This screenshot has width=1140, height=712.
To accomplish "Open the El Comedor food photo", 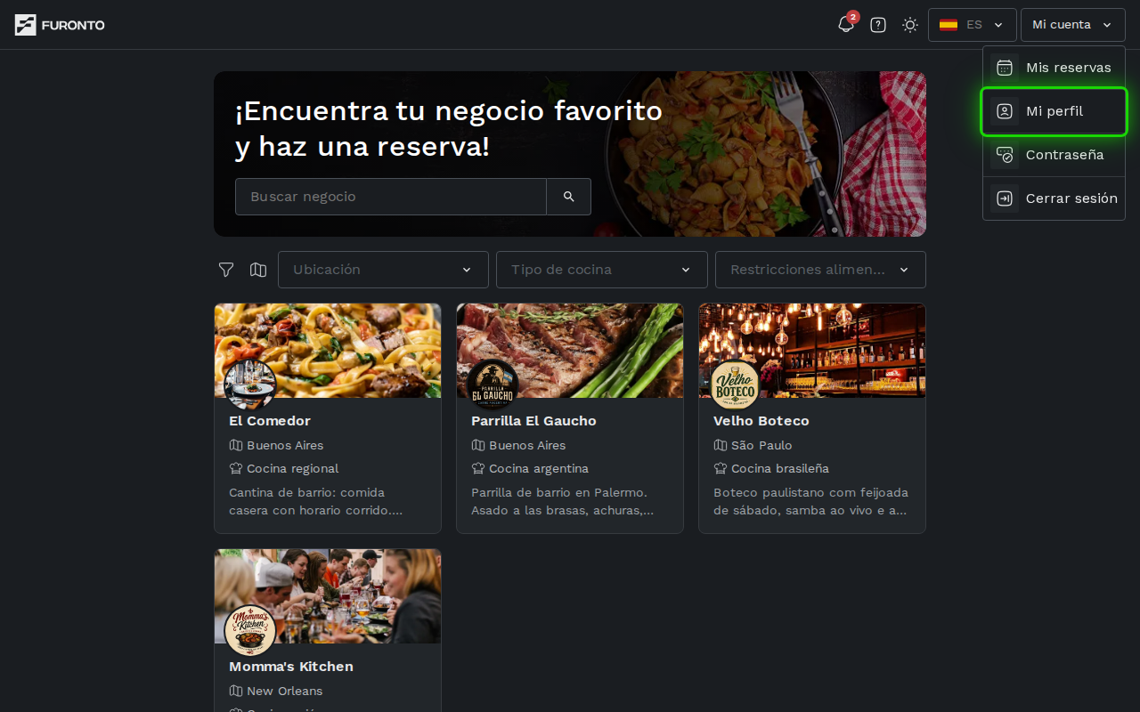I will click(x=328, y=350).
